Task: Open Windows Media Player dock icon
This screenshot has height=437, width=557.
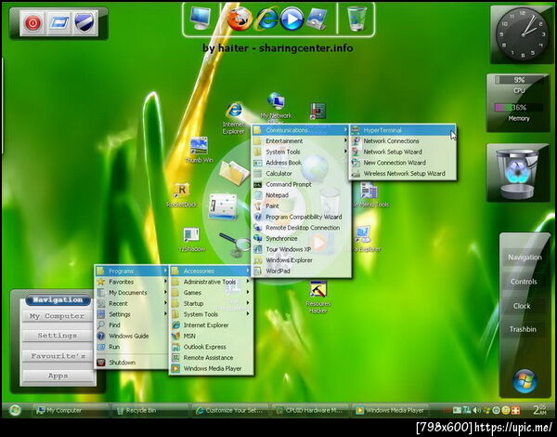Action: tap(292, 19)
